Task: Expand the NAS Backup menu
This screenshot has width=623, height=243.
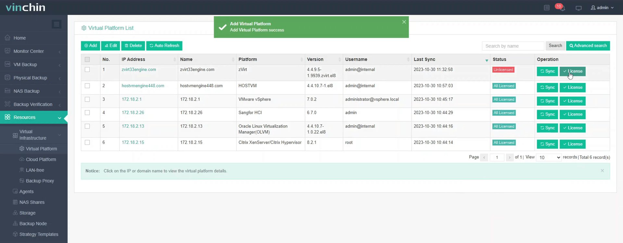Action: click(60, 92)
